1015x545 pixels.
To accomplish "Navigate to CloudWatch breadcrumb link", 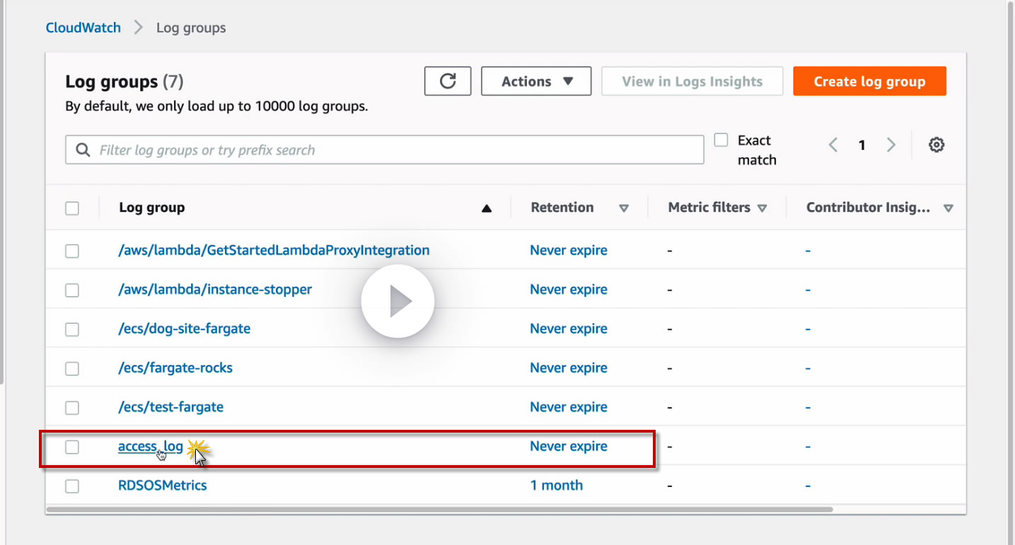I will point(83,28).
